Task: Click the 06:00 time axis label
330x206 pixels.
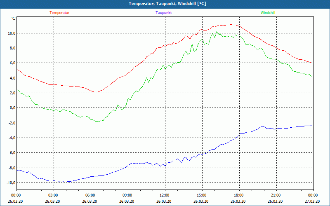Action: point(91,195)
